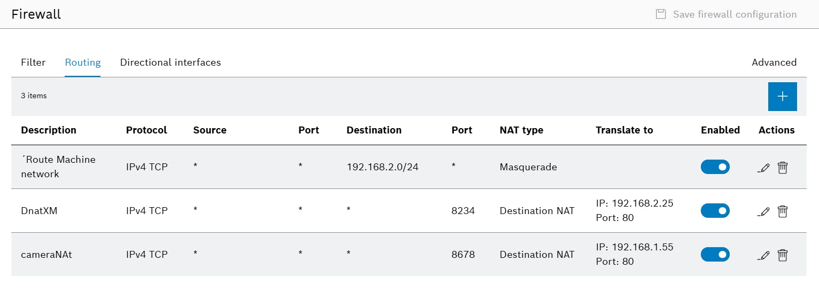Turn off the cameraNAt enabled switch
Viewport: 819px width, 292px height.
tap(715, 255)
